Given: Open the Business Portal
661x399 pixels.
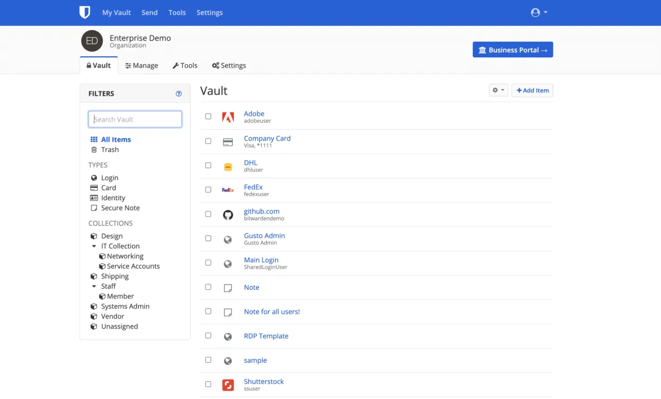Looking at the screenshot, I should (513, 50).
